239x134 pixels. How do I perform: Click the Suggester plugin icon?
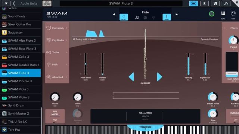(x=4, y=32)
